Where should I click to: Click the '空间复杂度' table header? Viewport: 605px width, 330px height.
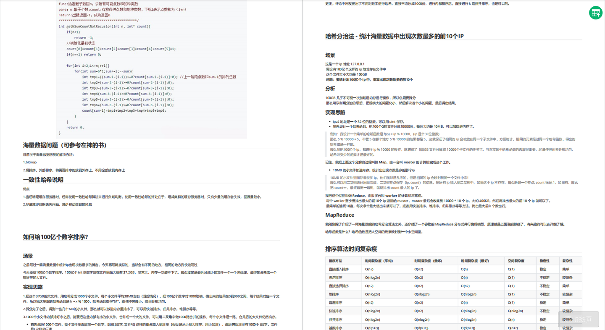[x=515, y=261]
